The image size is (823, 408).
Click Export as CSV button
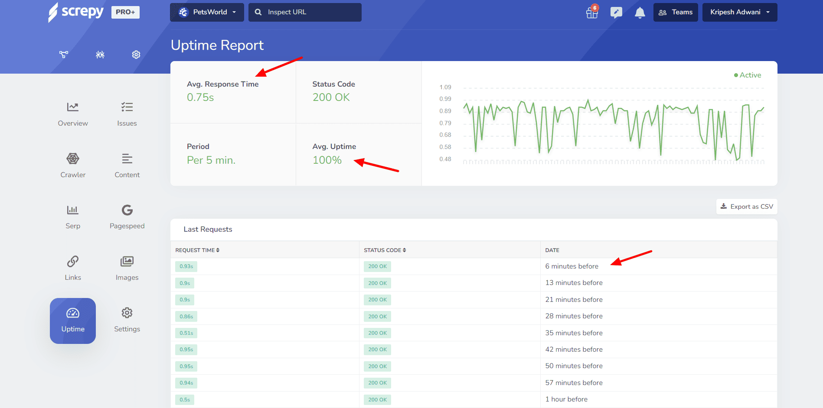pyautogui.click(x=747, y=207)
